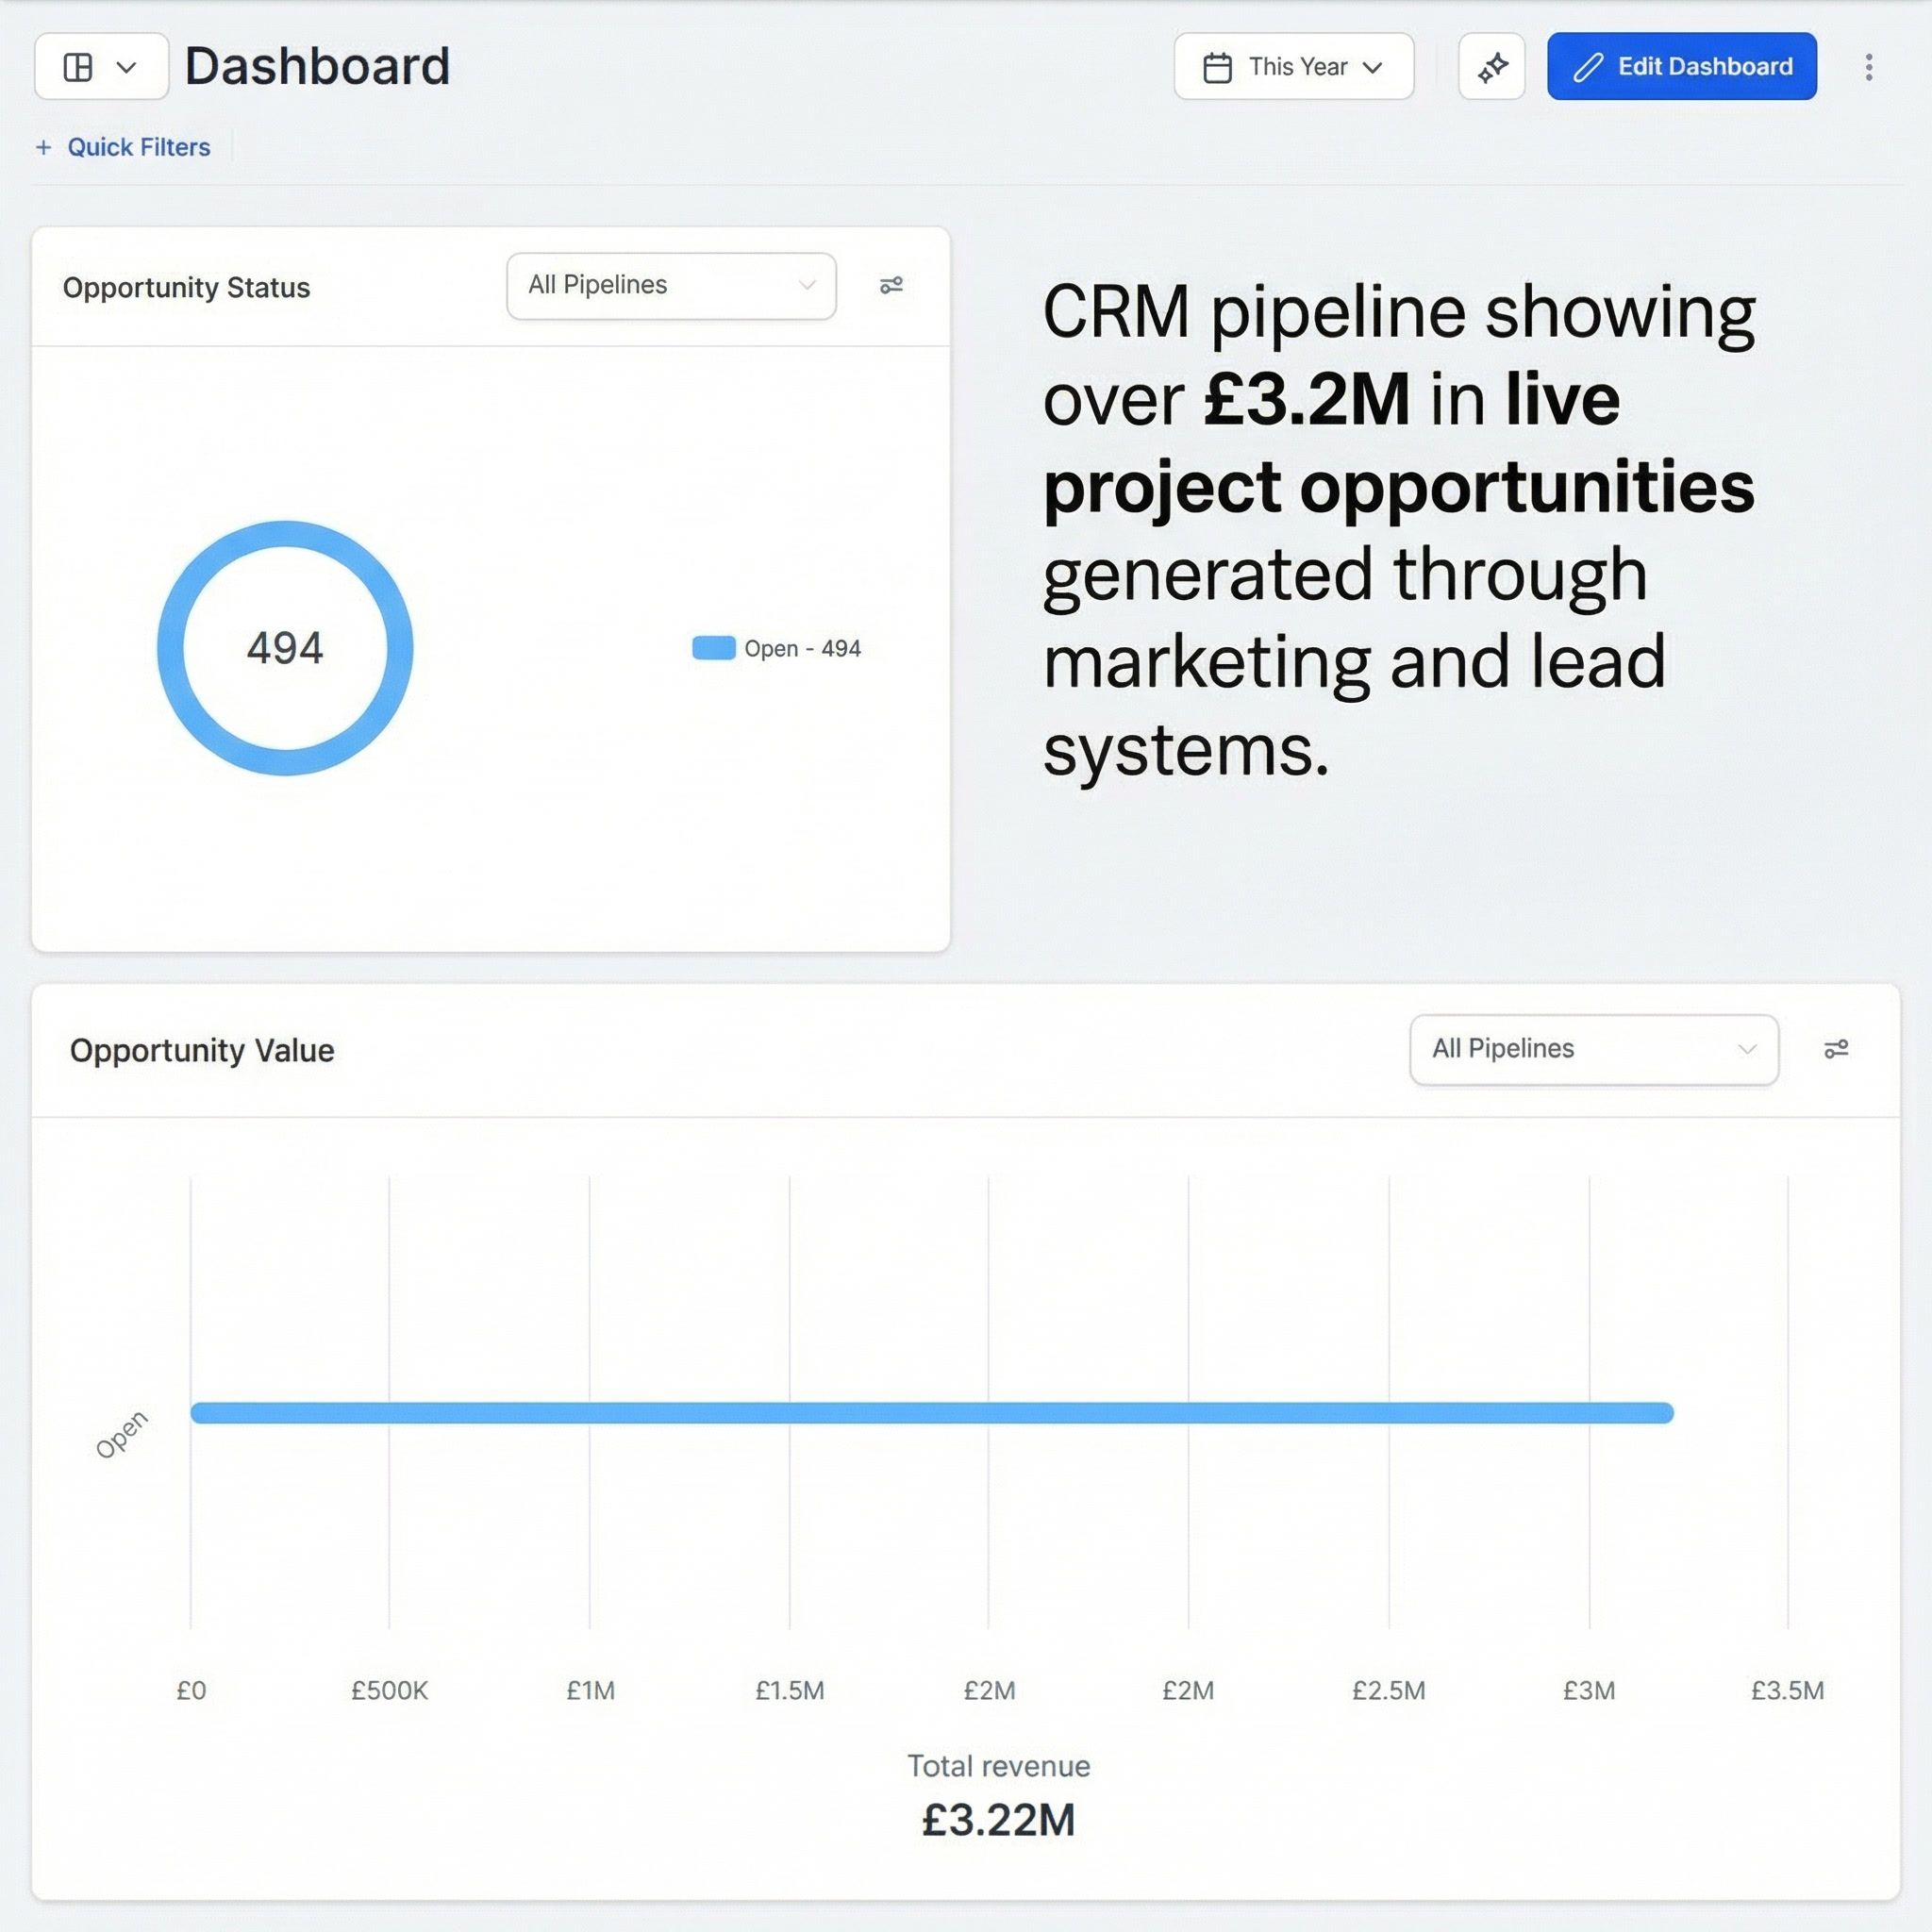
Task: Click the Open axis label on chart
Action: pyautogui.click(x=122, y=1434)
